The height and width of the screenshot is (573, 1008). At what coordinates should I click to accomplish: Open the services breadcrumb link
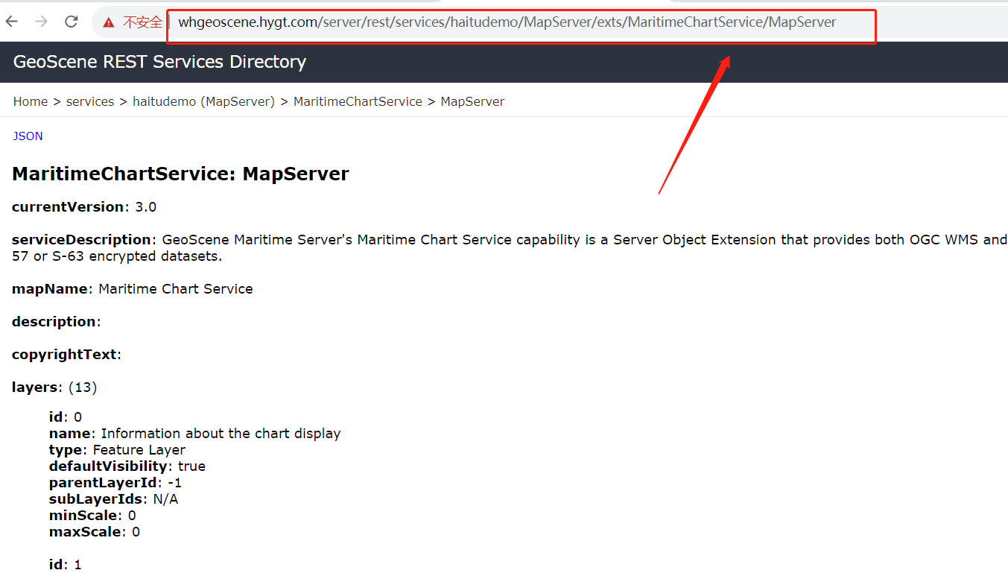click(x=90, y=101)
